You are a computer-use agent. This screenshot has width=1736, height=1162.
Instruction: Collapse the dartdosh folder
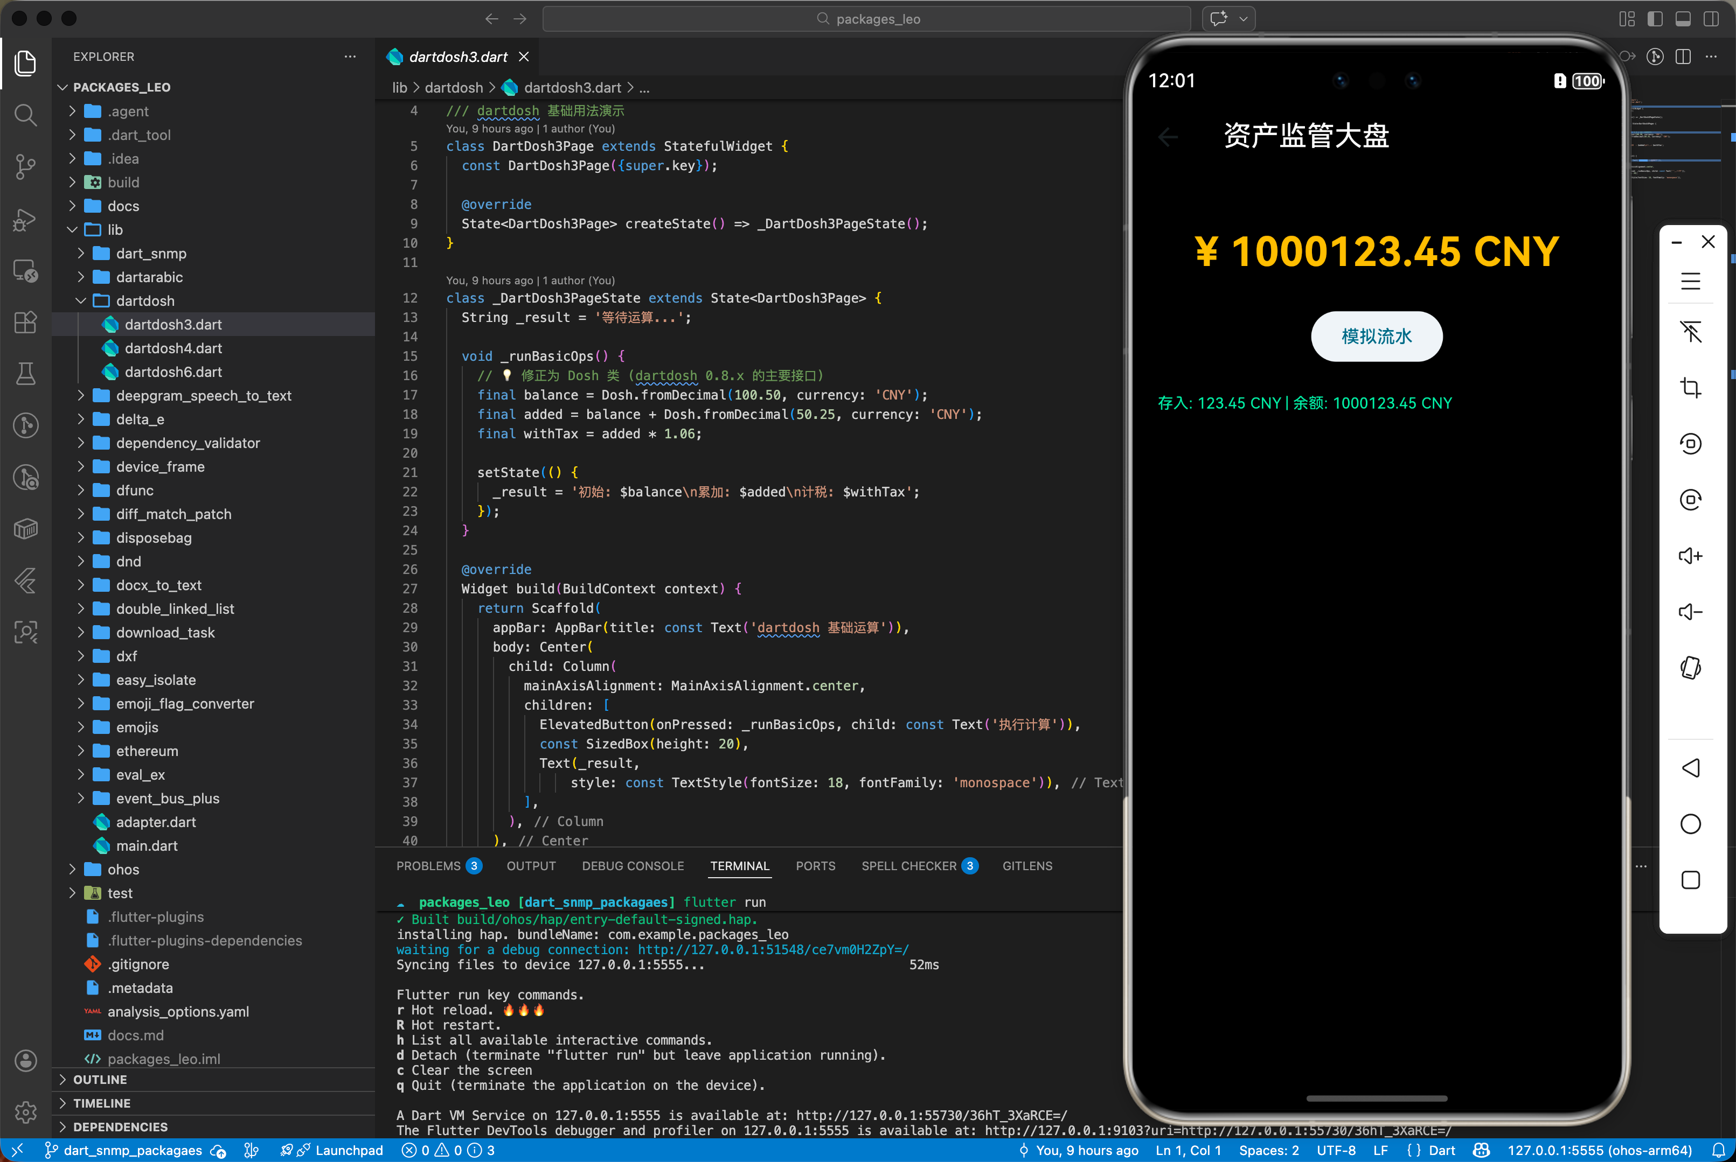(x=144, y=301)
